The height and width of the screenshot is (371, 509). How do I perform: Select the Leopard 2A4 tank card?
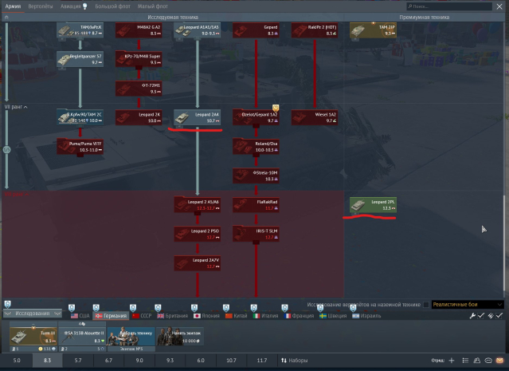[x=197, y=117]
